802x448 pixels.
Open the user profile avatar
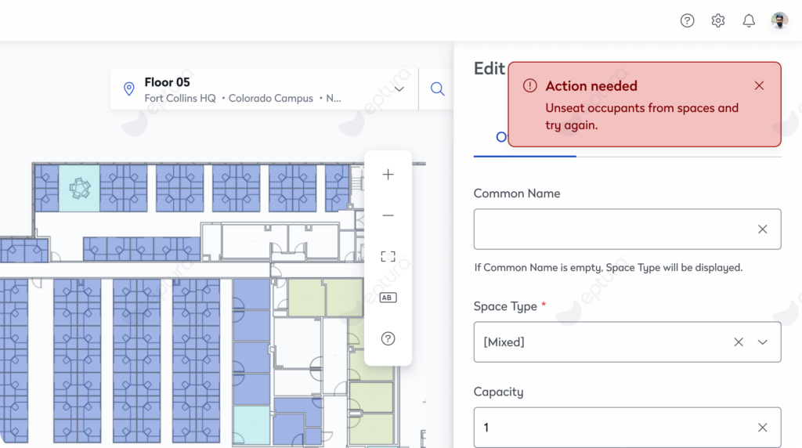[779, 21]
